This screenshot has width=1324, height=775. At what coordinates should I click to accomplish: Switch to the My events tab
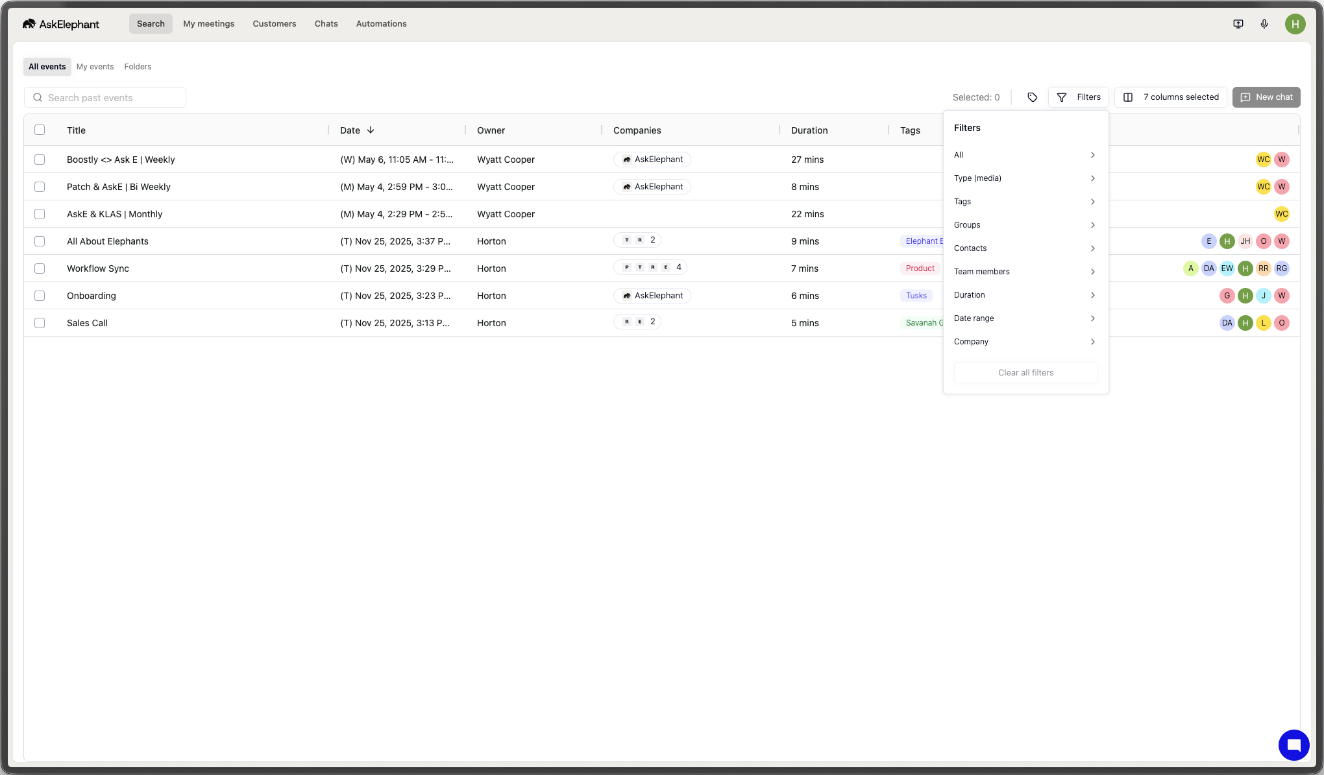point(95,67)
